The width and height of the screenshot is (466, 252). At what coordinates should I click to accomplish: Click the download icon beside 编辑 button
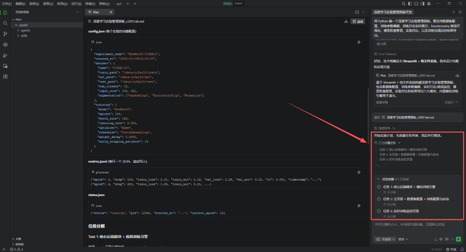346,21
